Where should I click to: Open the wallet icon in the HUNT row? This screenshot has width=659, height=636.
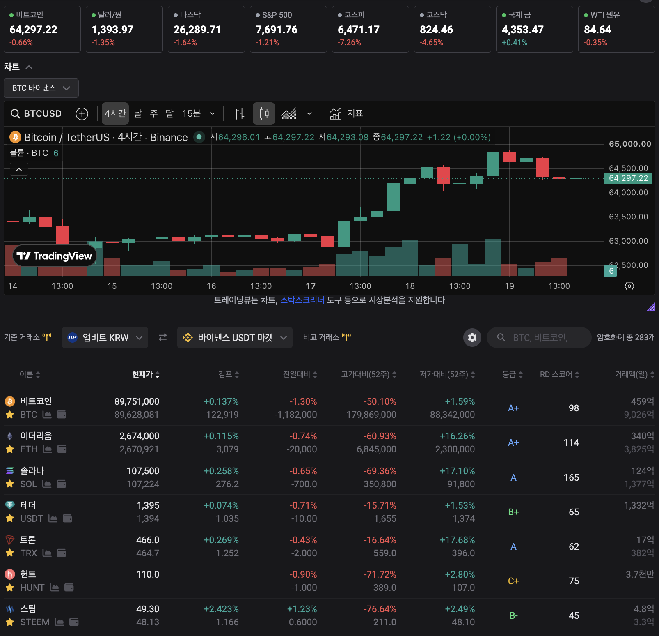pos(69,588)
